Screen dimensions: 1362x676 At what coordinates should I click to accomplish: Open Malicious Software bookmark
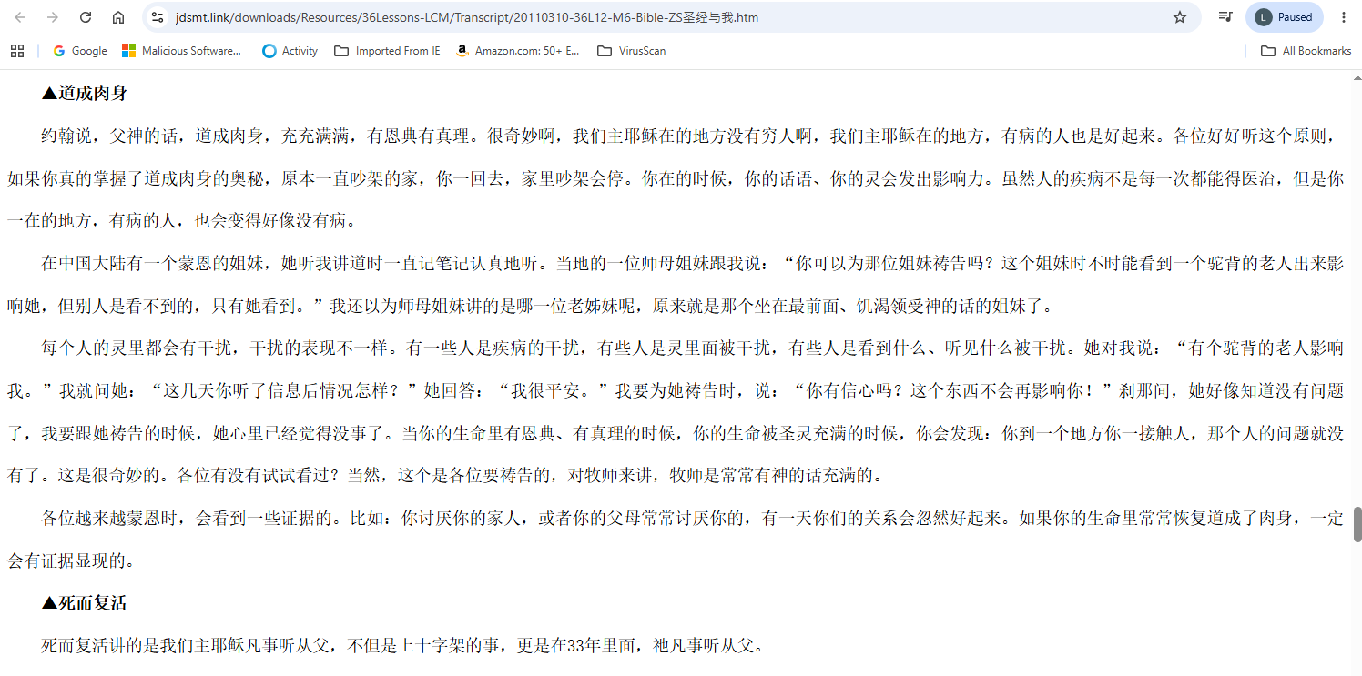coord(182,51)
